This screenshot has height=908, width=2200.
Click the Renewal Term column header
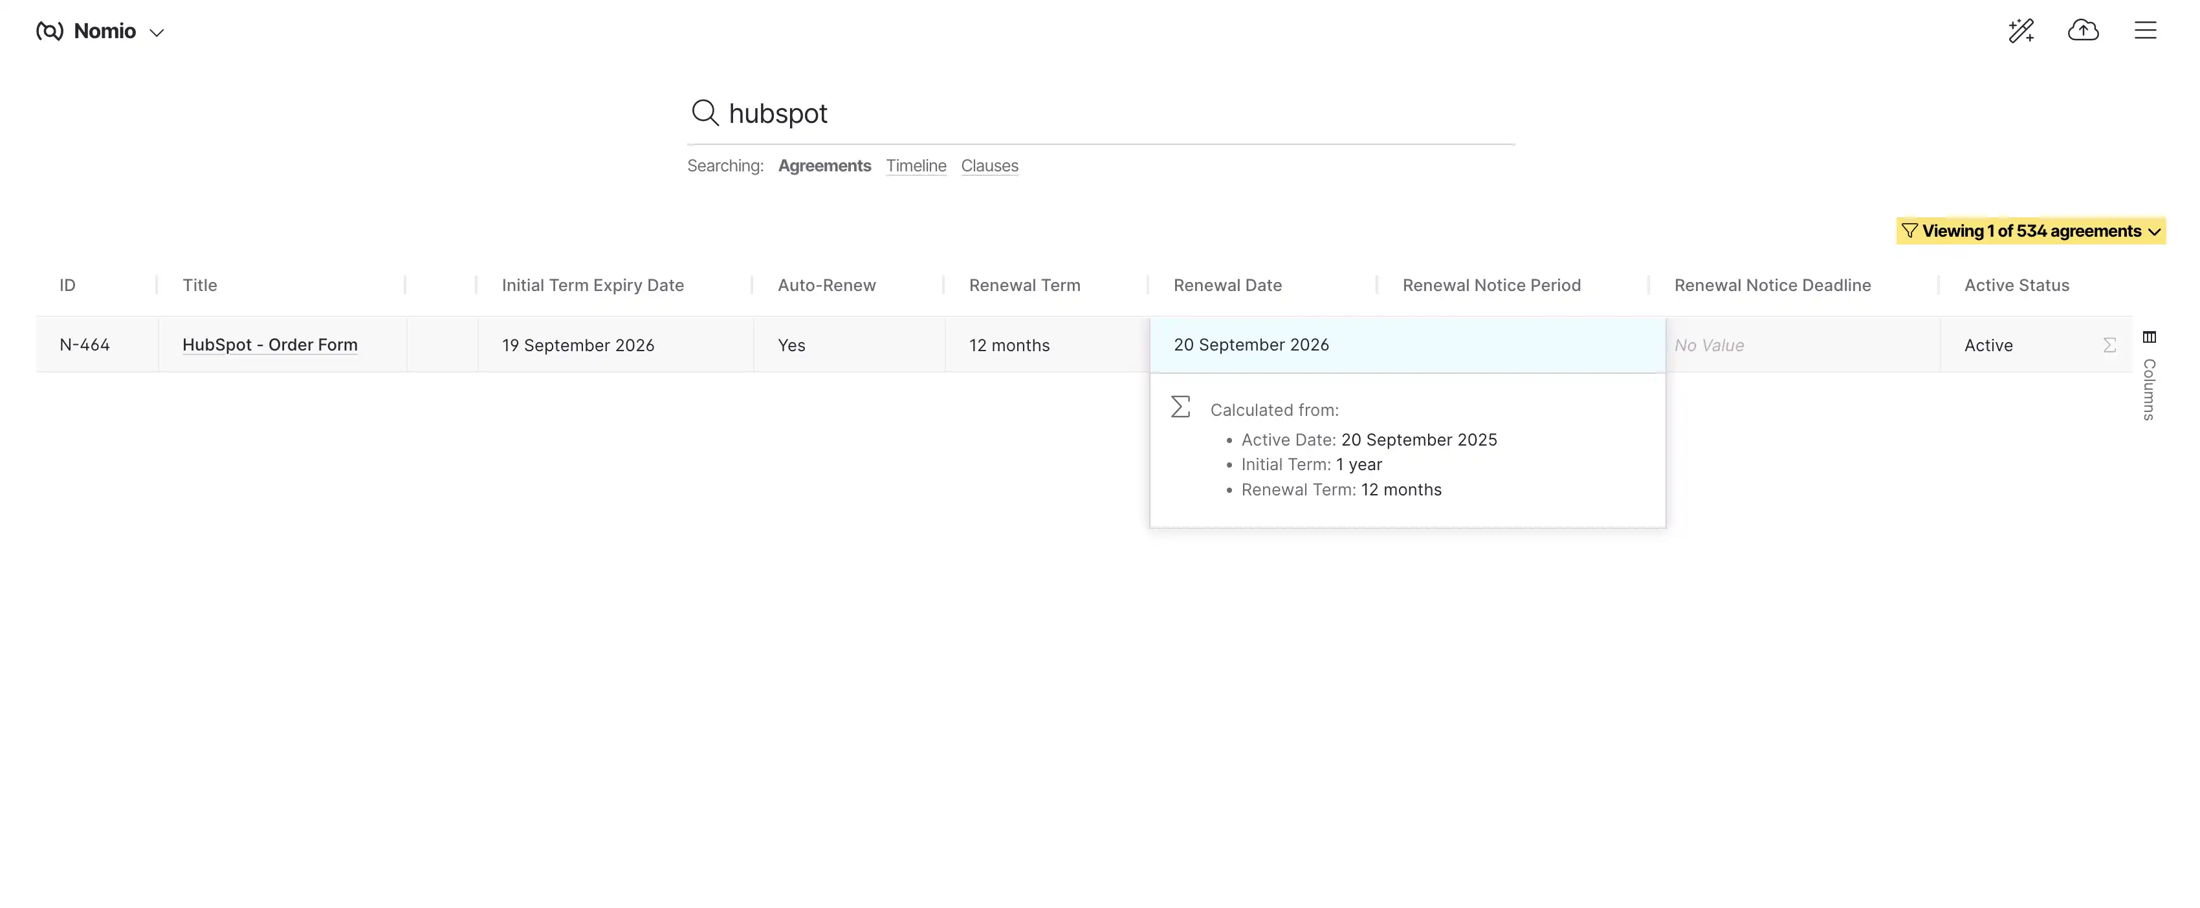pos(1024,285)
